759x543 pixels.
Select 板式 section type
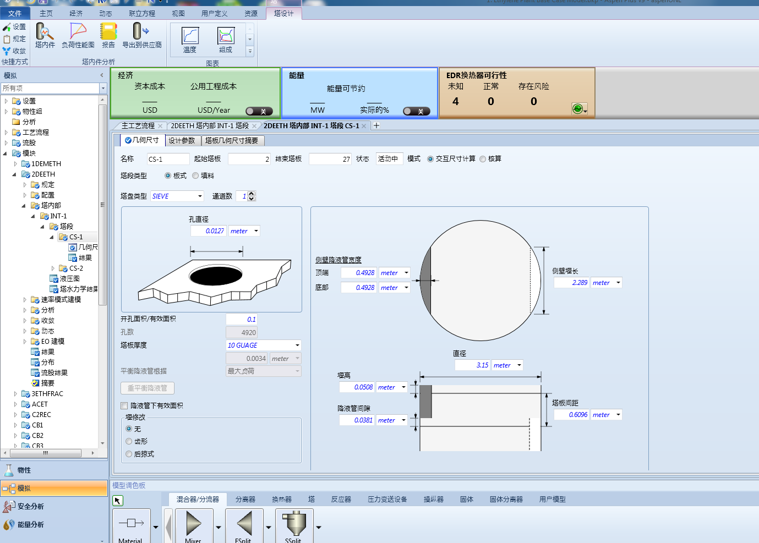click(168, 176)
